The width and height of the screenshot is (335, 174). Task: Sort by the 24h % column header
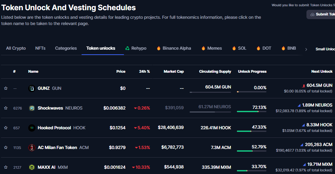[x=144, y=72]
